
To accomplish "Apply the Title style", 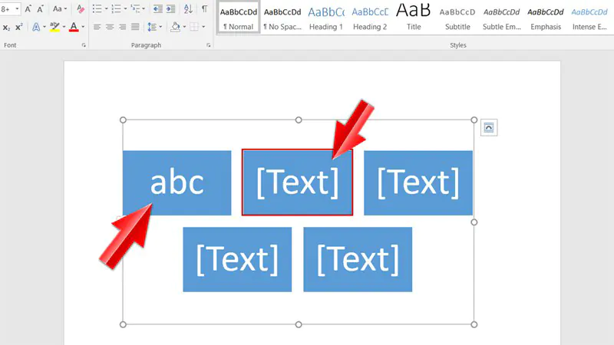I will pos(414,18).
